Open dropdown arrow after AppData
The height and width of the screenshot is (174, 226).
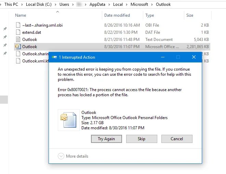coord(109,4)
